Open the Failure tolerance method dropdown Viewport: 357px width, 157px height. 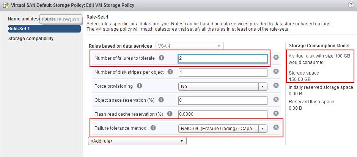(263, 129)
